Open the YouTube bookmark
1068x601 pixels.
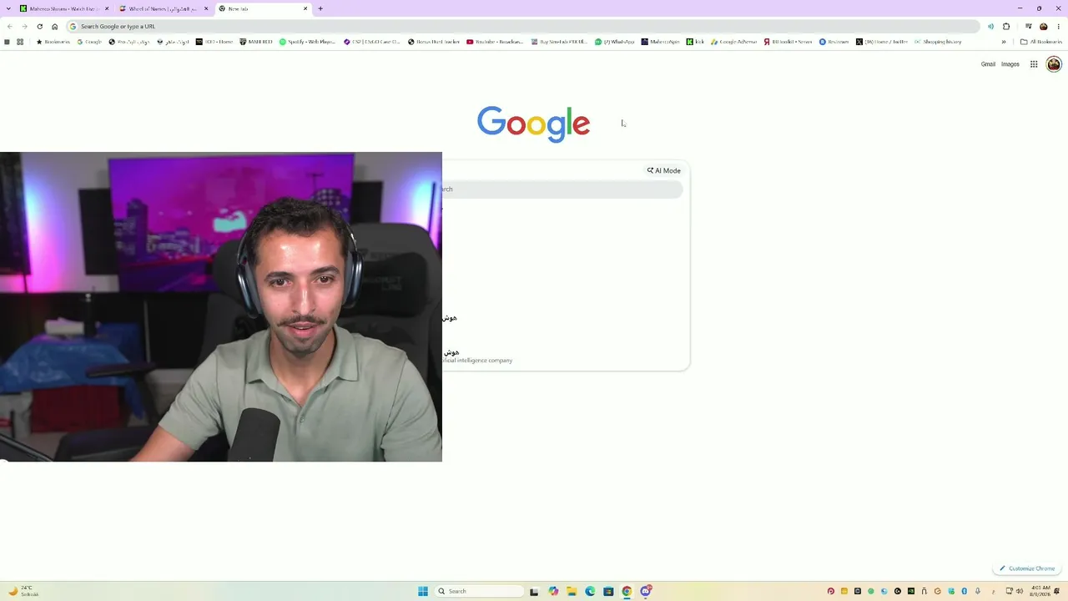(496, 42)
